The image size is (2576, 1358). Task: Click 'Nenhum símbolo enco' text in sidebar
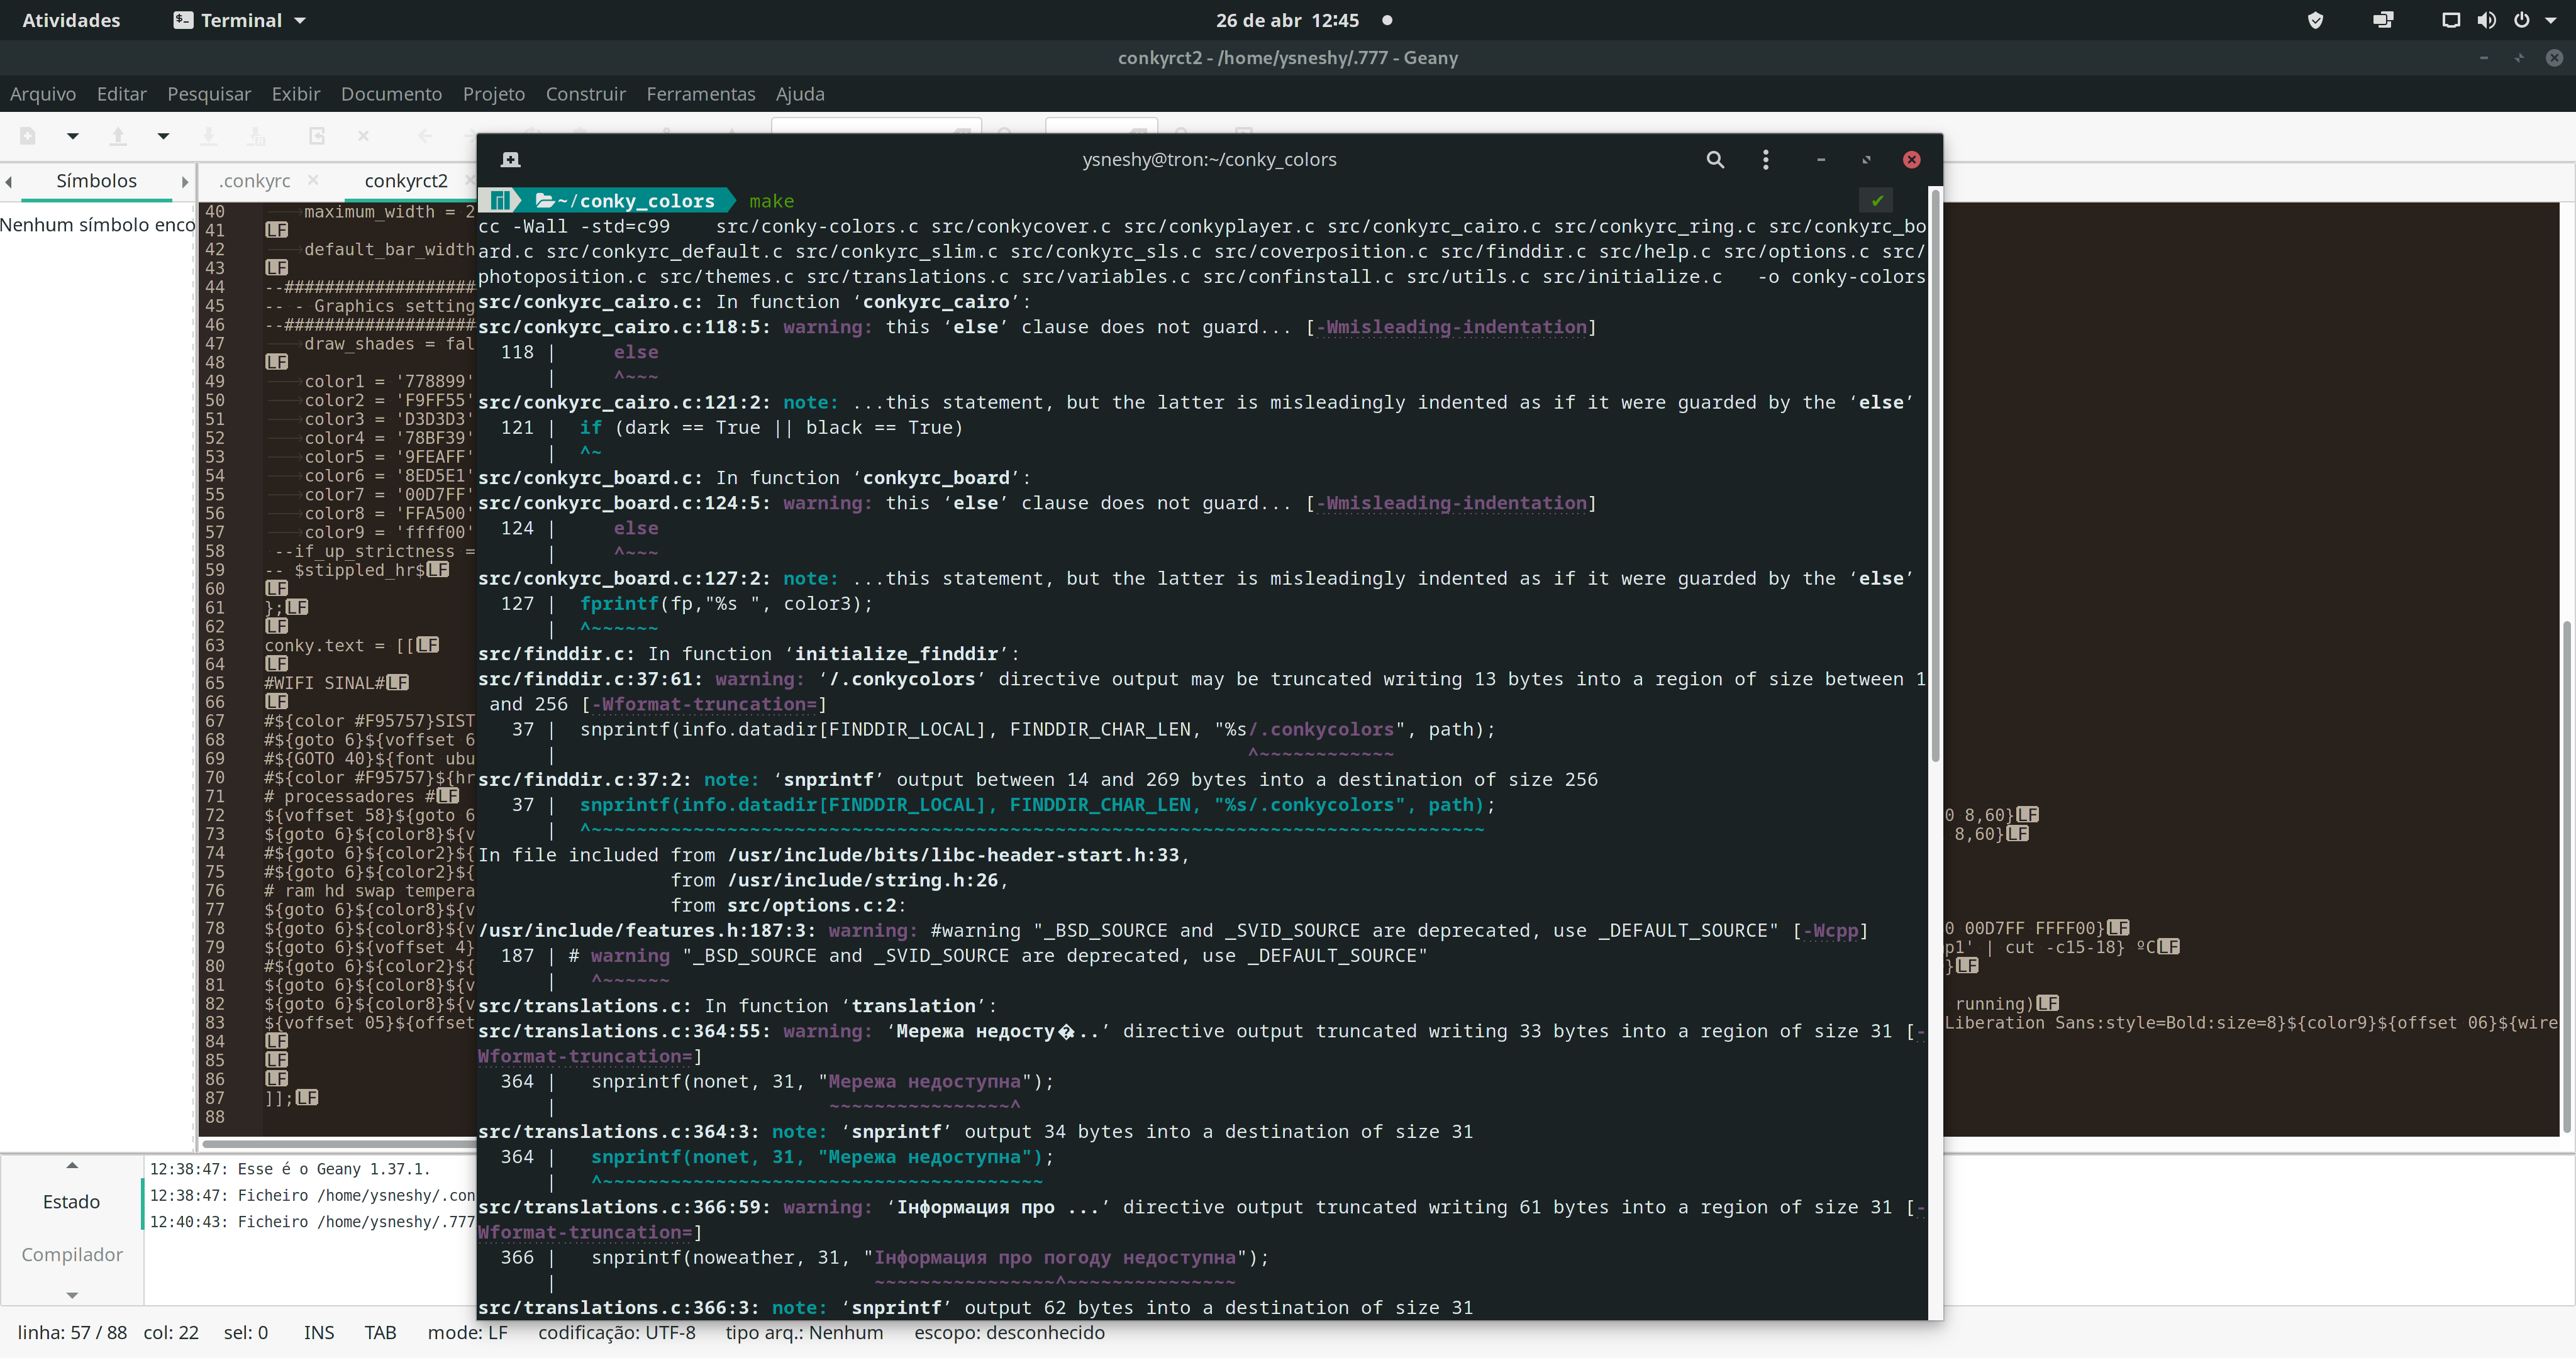coord(97,225)
